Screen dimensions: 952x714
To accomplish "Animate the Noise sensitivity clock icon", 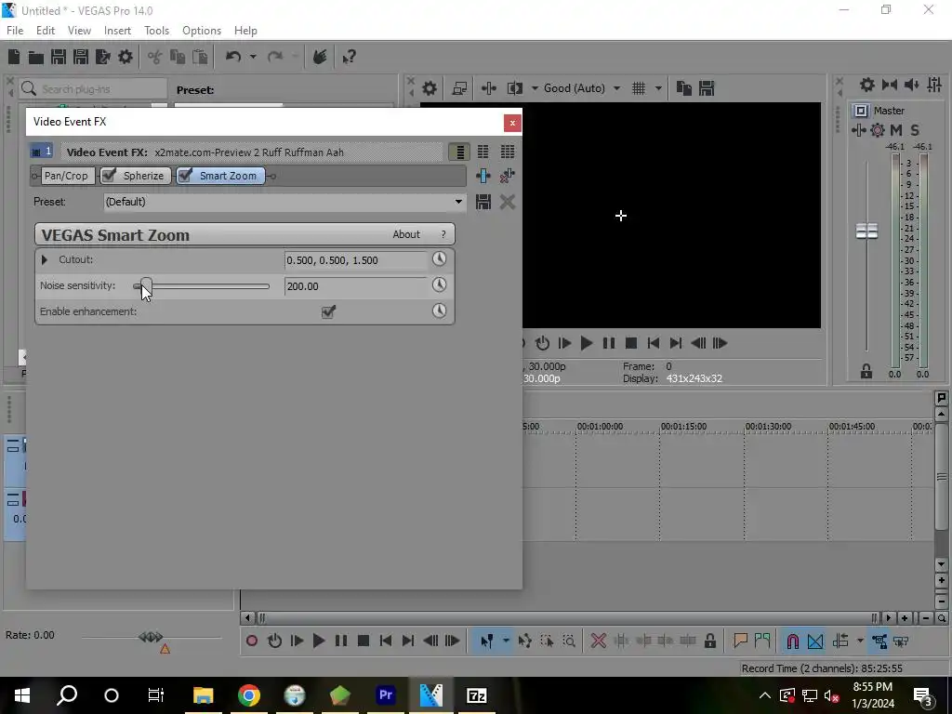I will click(439, 284).
